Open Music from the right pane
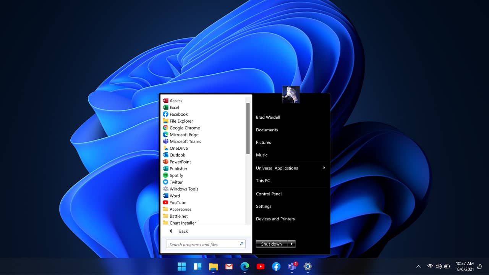The width and height of the screenshot is (489, 275). click(261, 155)
